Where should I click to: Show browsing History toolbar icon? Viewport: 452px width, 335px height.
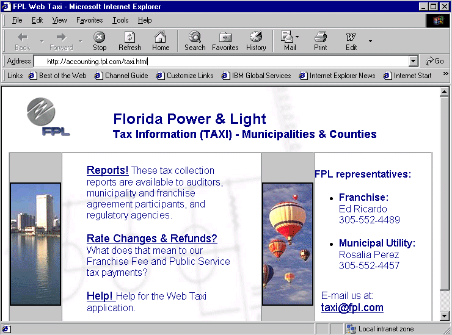click(256, 41)
